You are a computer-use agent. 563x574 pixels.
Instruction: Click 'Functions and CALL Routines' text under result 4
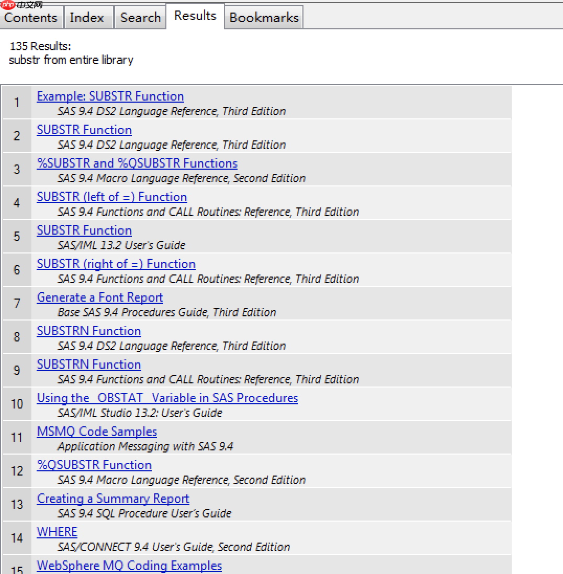(x=208, y=212)
